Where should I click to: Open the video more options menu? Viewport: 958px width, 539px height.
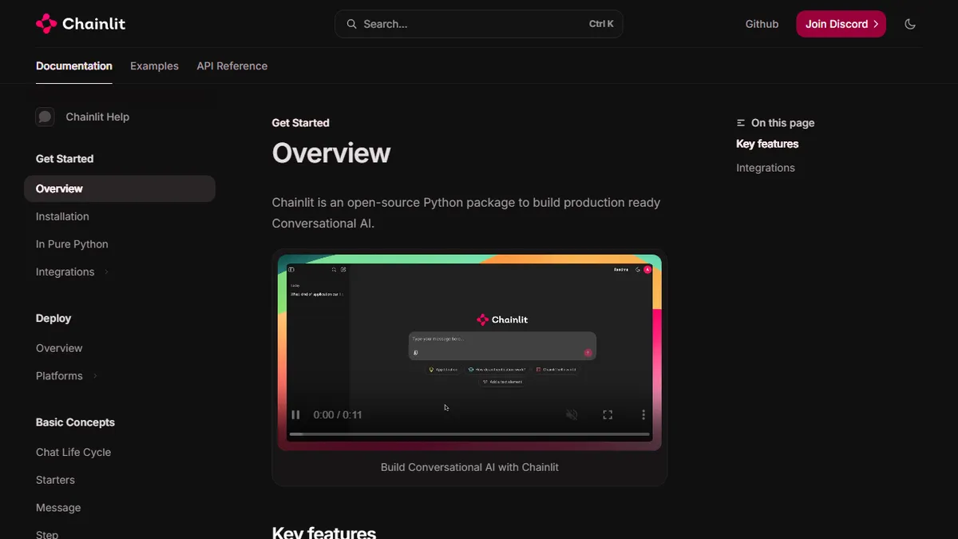click(643, 414)
